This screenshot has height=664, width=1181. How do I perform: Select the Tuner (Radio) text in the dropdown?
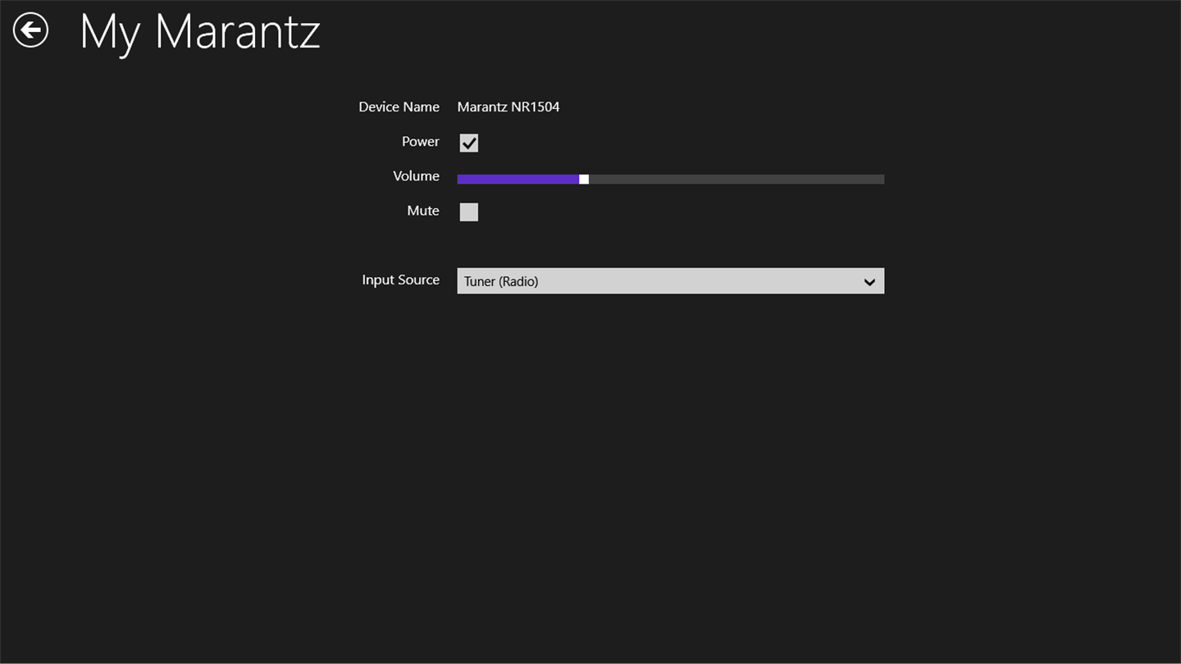pyautogui.click(x=501, y=281)
